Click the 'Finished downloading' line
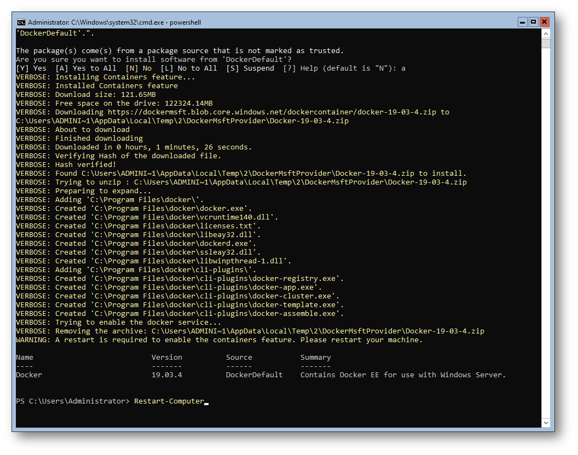 pos(79,139)
